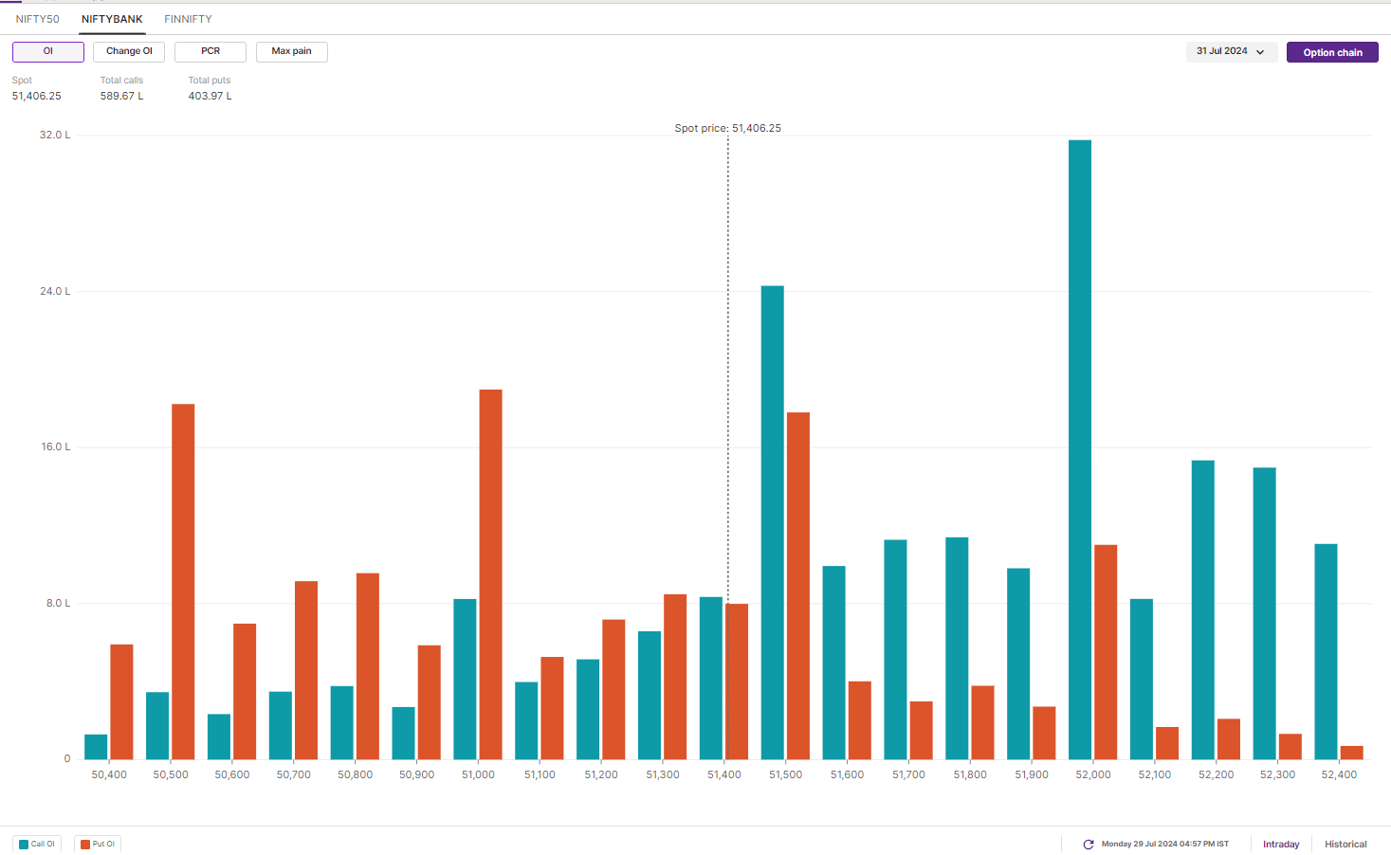Switch to Historical mode
1391x855 pixels.
(1345, 844)
